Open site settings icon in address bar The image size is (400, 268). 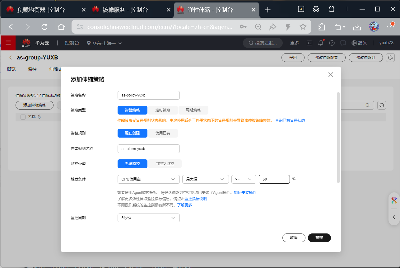pyautogui.click(x=80, y=27)
